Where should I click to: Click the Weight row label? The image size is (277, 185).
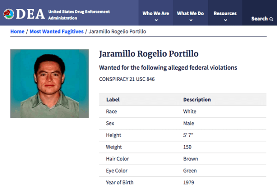point(114,147)
